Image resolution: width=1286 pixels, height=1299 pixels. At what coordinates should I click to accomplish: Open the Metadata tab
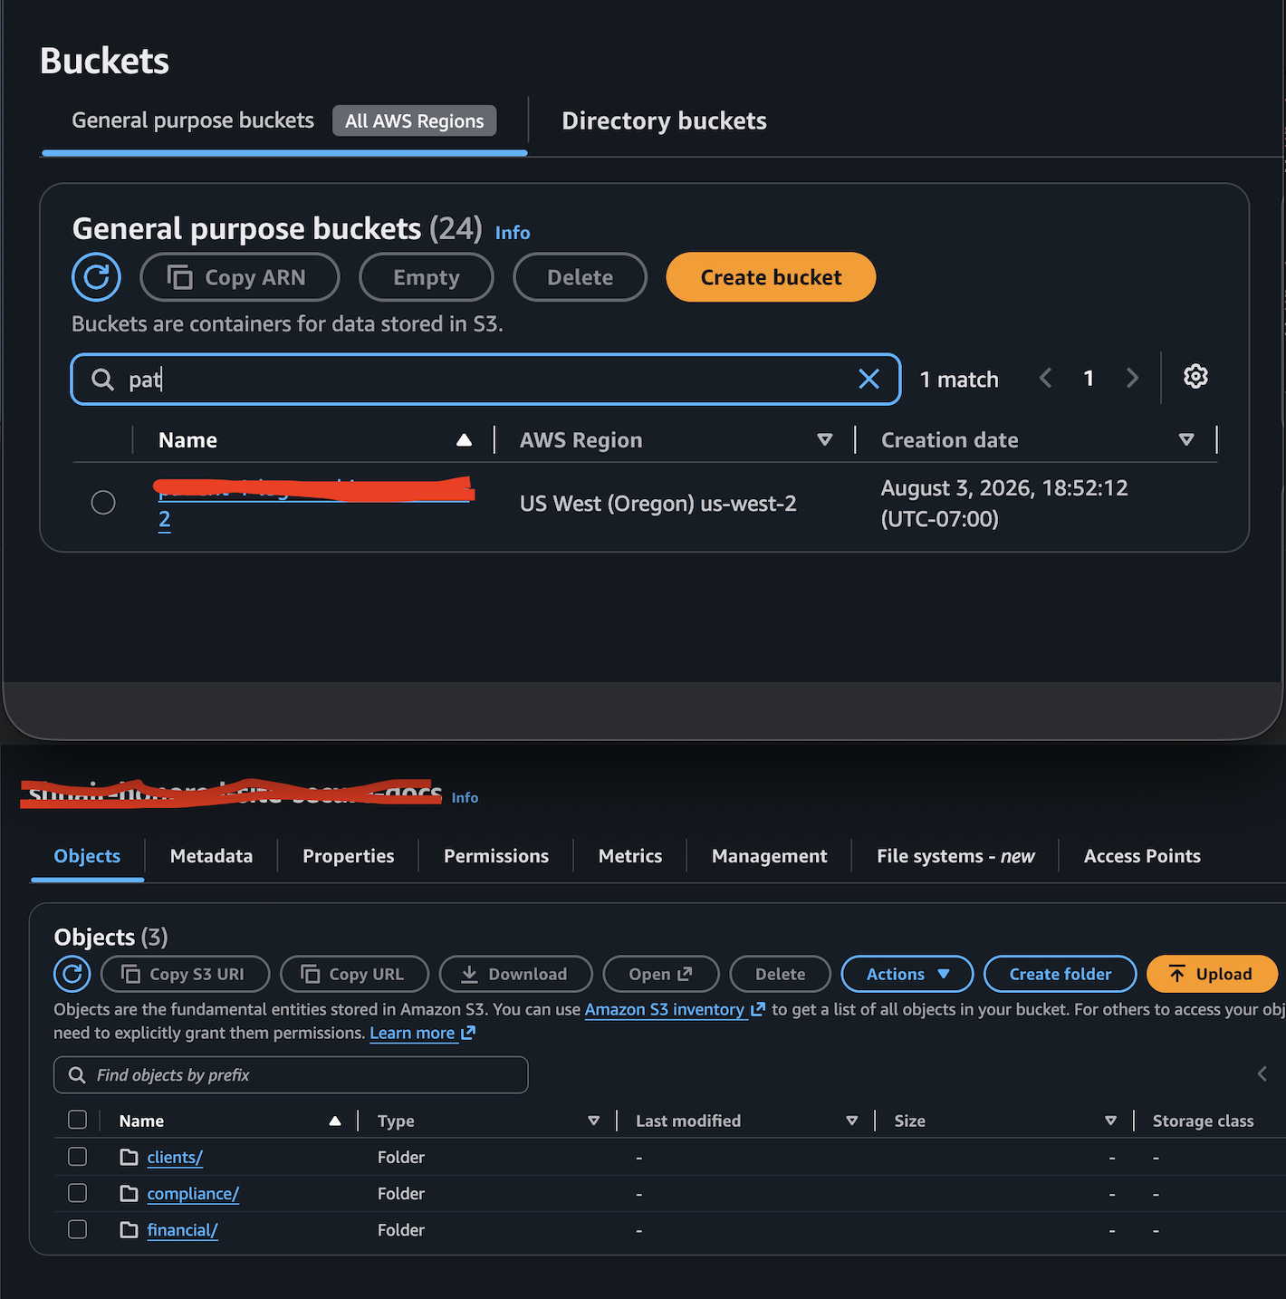[211, 856]
